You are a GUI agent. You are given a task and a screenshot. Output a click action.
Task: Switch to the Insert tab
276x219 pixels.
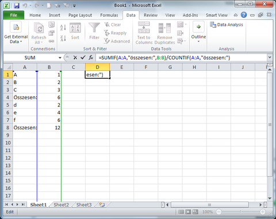(x=55, y=15)
